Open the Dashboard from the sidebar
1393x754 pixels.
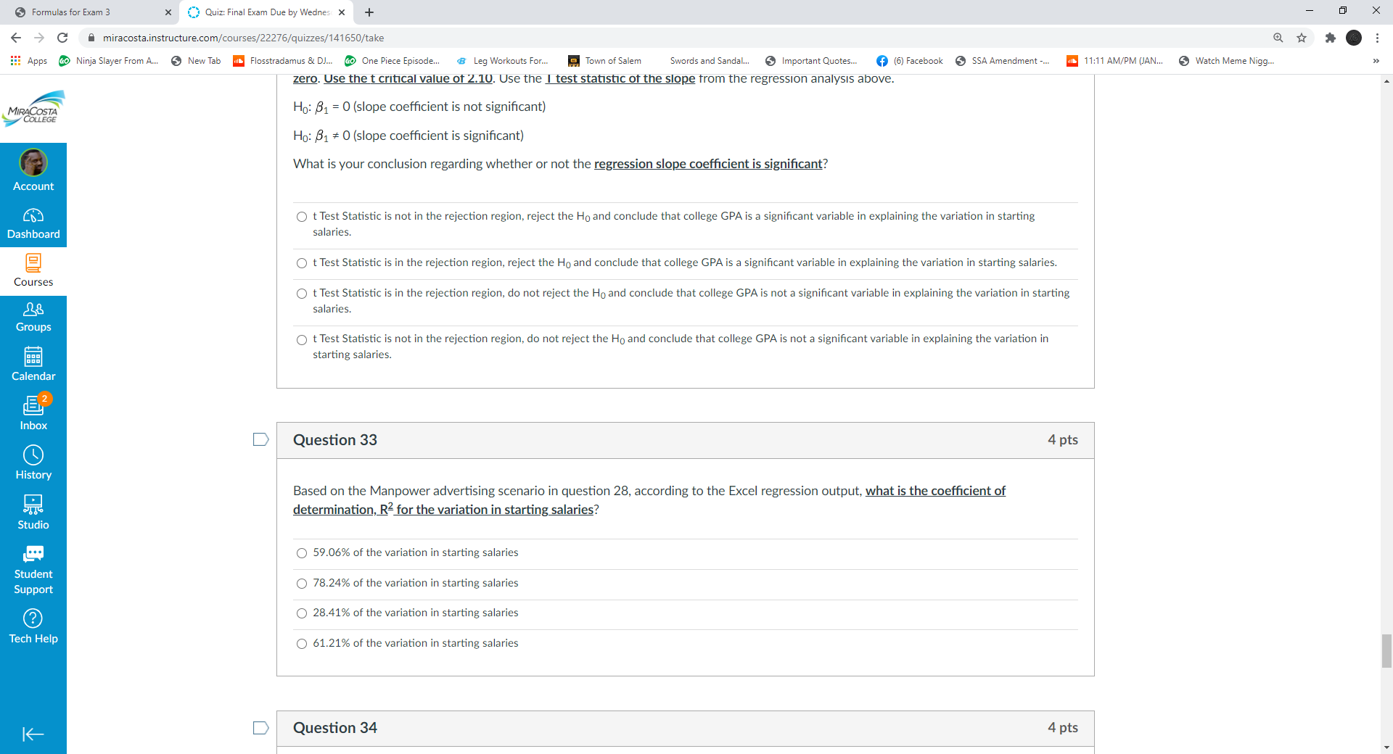pyautogui.click(x=33, y=222)
